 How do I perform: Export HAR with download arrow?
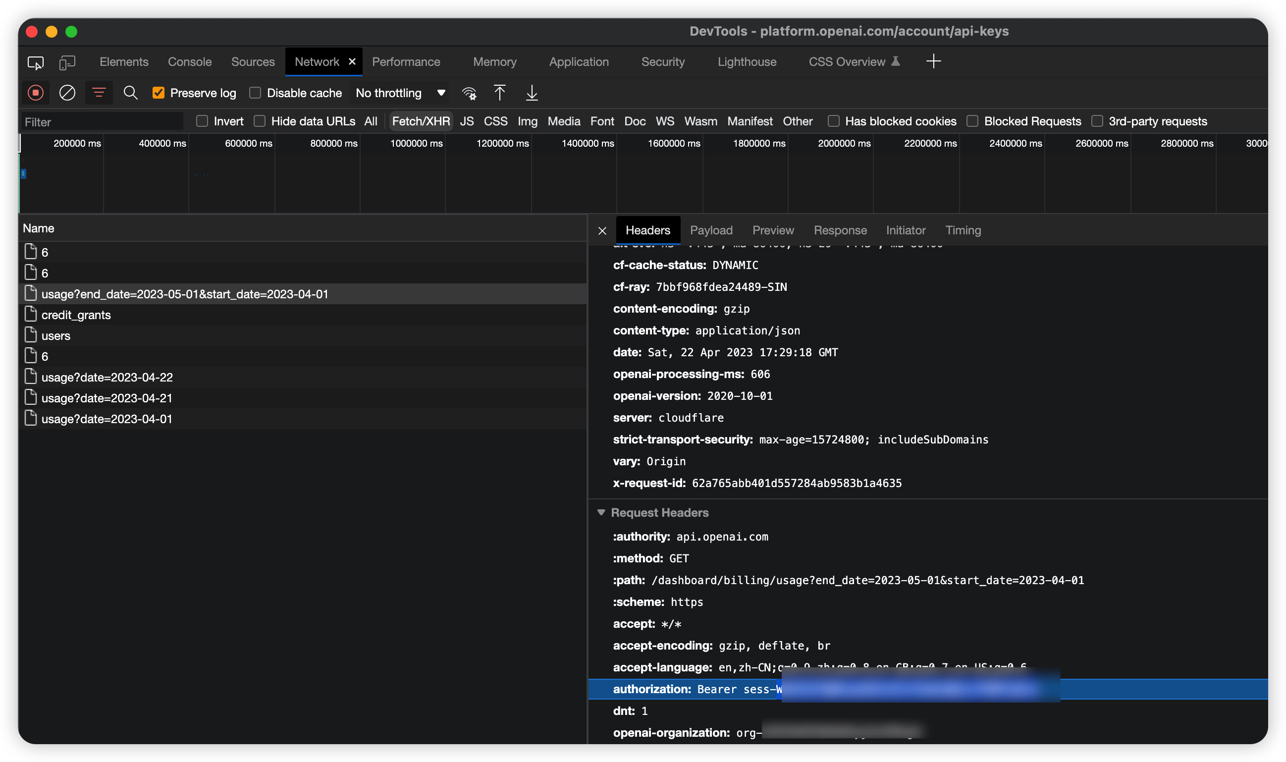532,93
